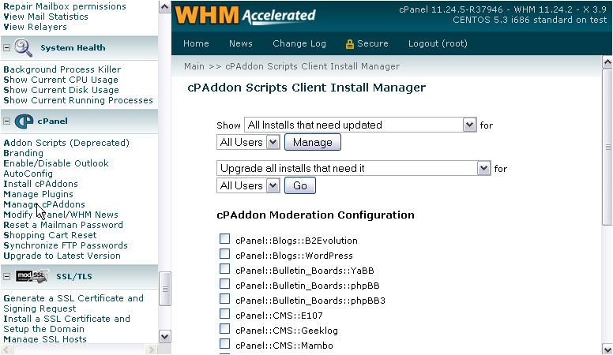Click Logout (root)
613x355 pixels.
coord(438,43)
